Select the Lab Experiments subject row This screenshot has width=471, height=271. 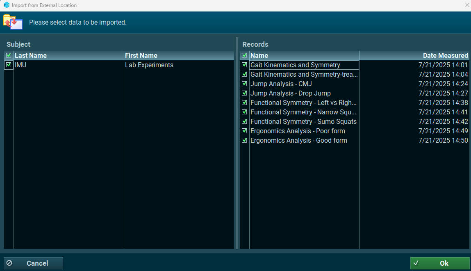[149, 65]
